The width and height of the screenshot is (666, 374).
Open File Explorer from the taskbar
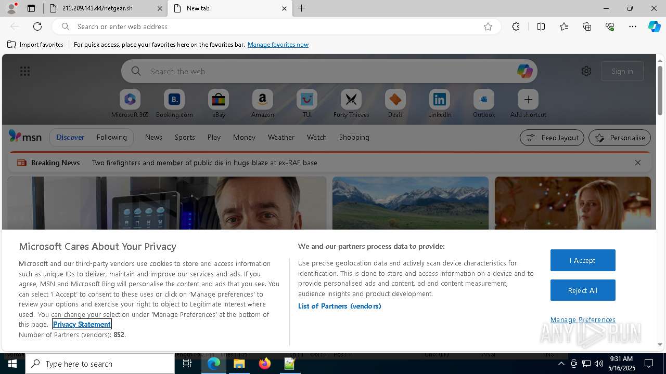[x=239, y=364]
